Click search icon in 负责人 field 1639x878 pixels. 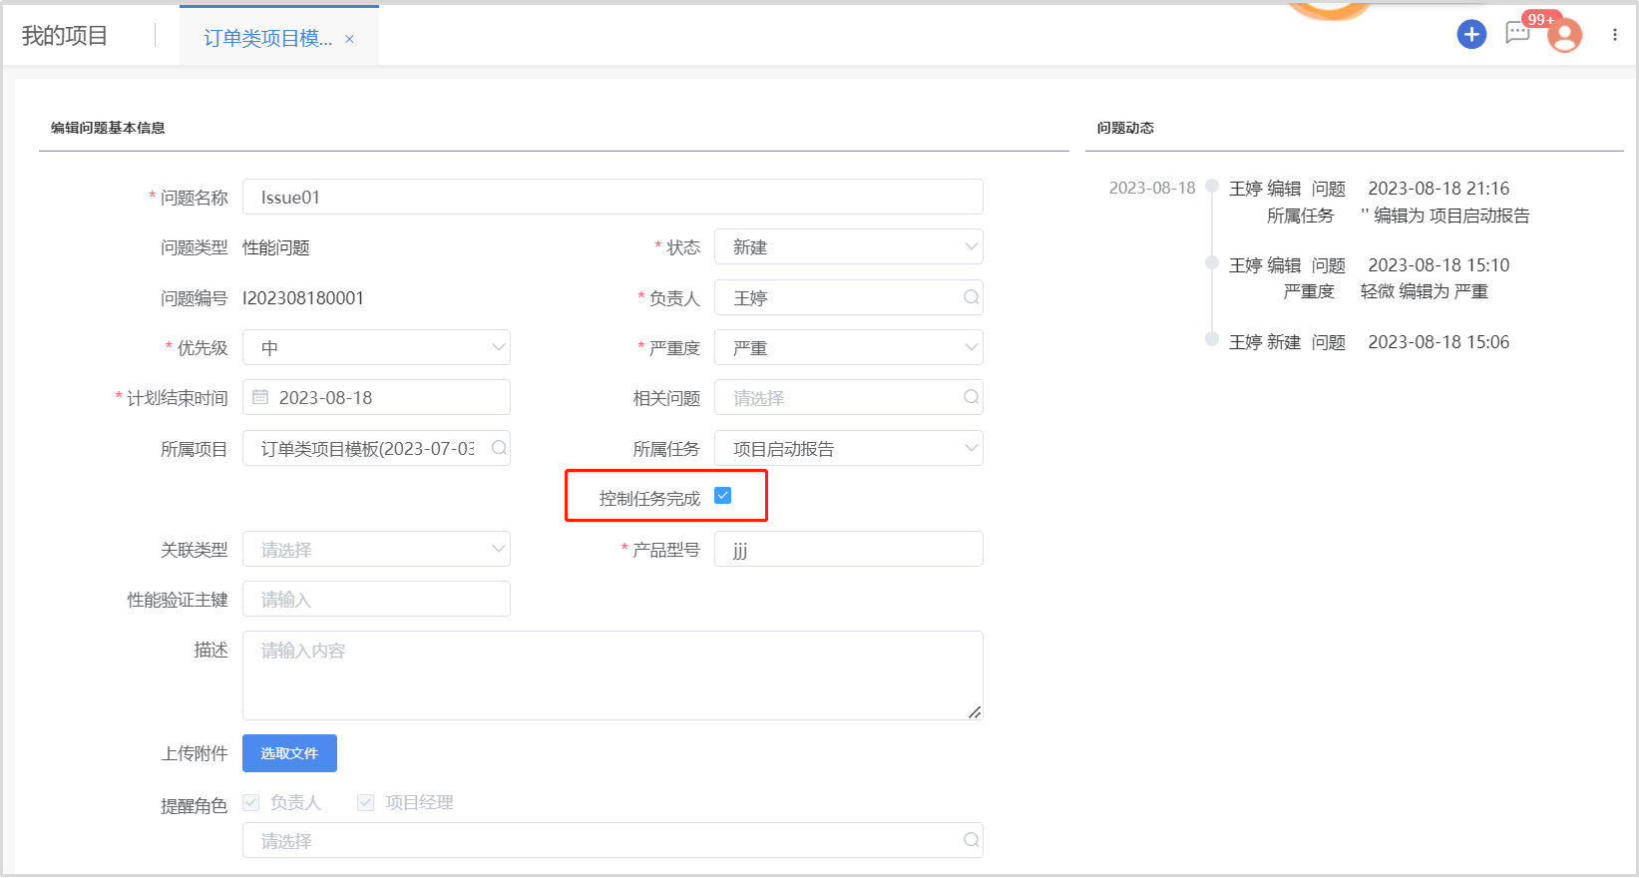pyautogui.click(x=971, y=297)
